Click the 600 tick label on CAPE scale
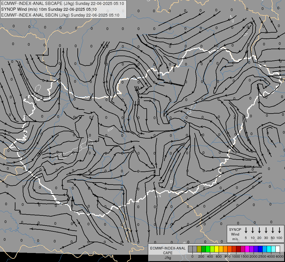This screenshot has height=262, width=285. (x=219, y=256)
